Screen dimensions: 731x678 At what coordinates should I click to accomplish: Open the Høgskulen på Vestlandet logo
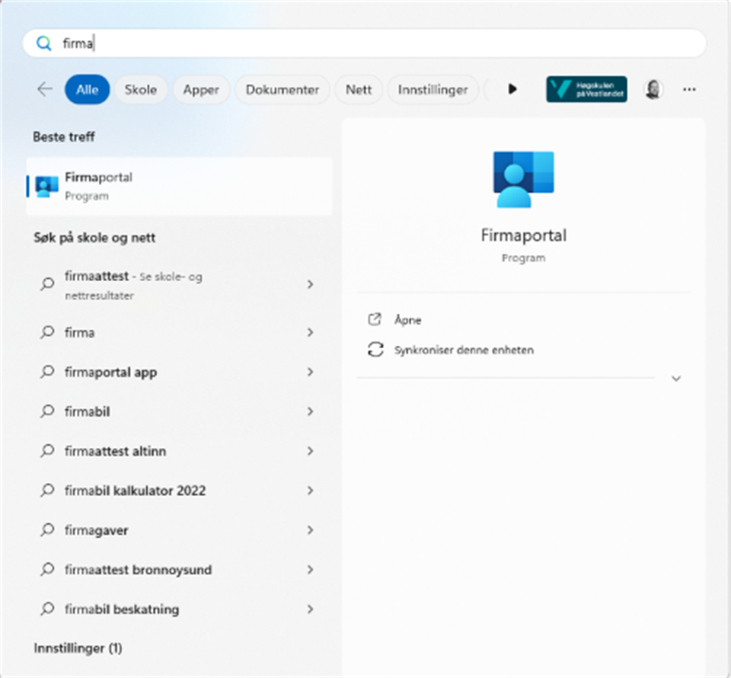[586, 89]
